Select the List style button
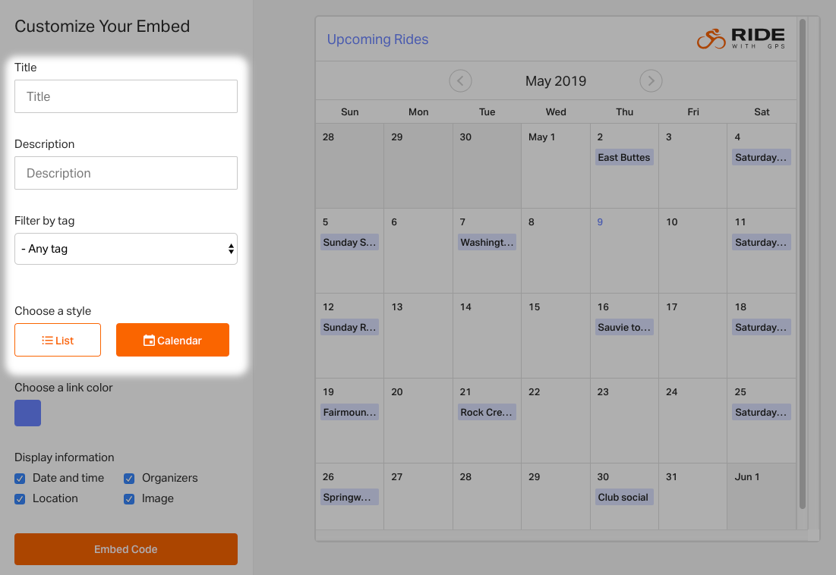Viewport: 836px width, 575px height. coord(58,340)
